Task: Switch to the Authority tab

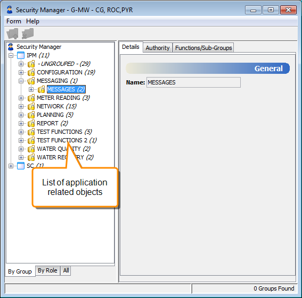Action: click(x=158, y=48)
